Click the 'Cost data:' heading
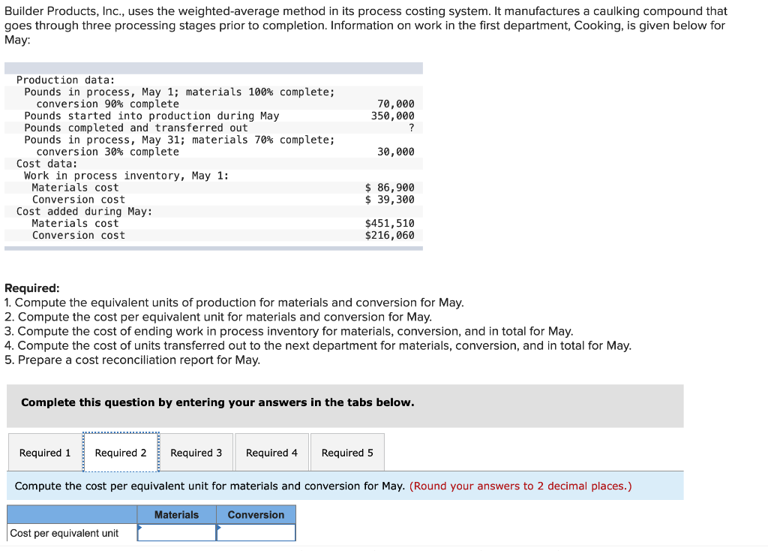This screenshot has height=551, width=768. (x=47, y=164)
